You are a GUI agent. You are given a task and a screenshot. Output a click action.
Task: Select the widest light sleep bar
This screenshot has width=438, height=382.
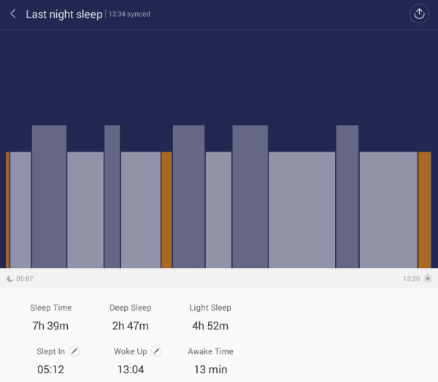[x=301, y=210]
